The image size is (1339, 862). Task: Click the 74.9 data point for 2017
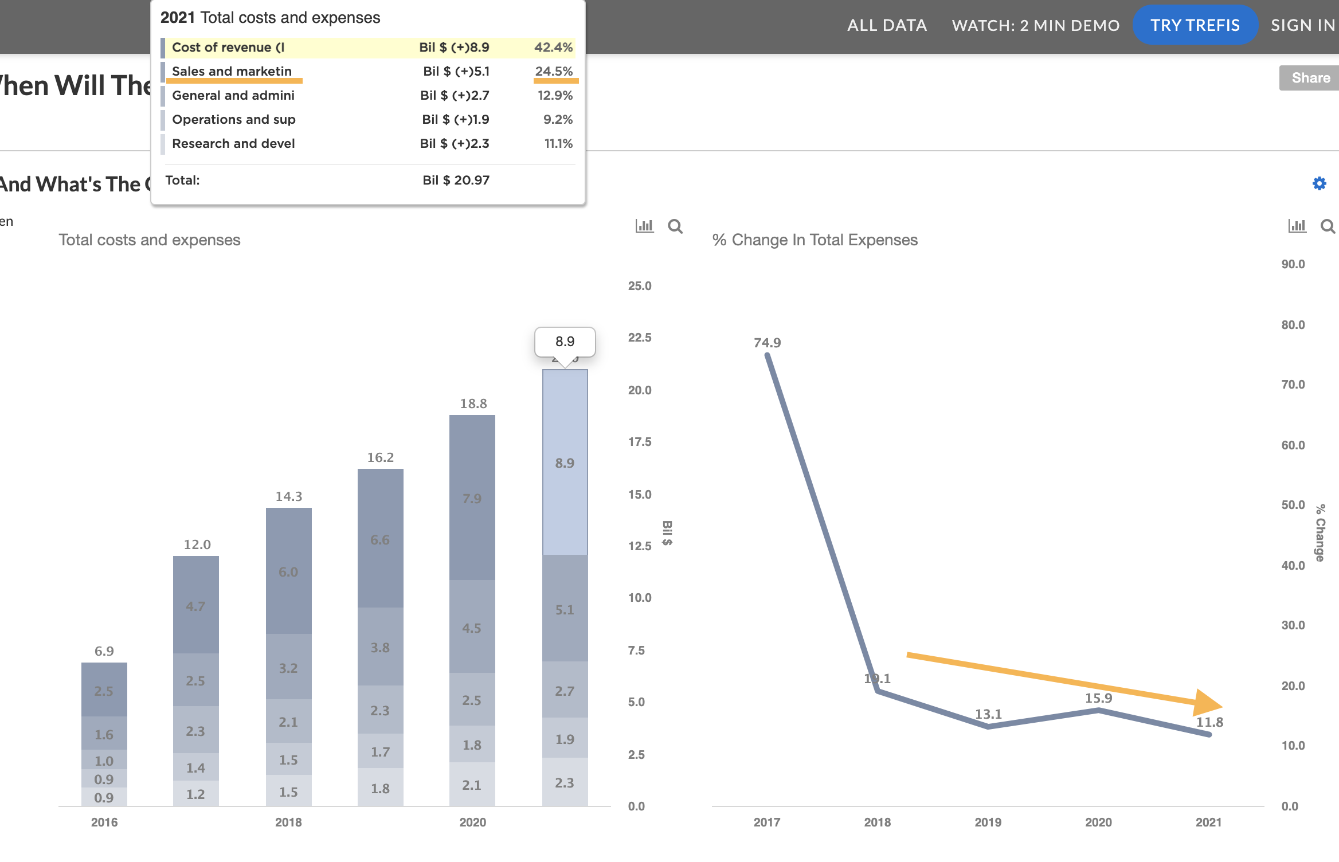click(x=768, y=356)
